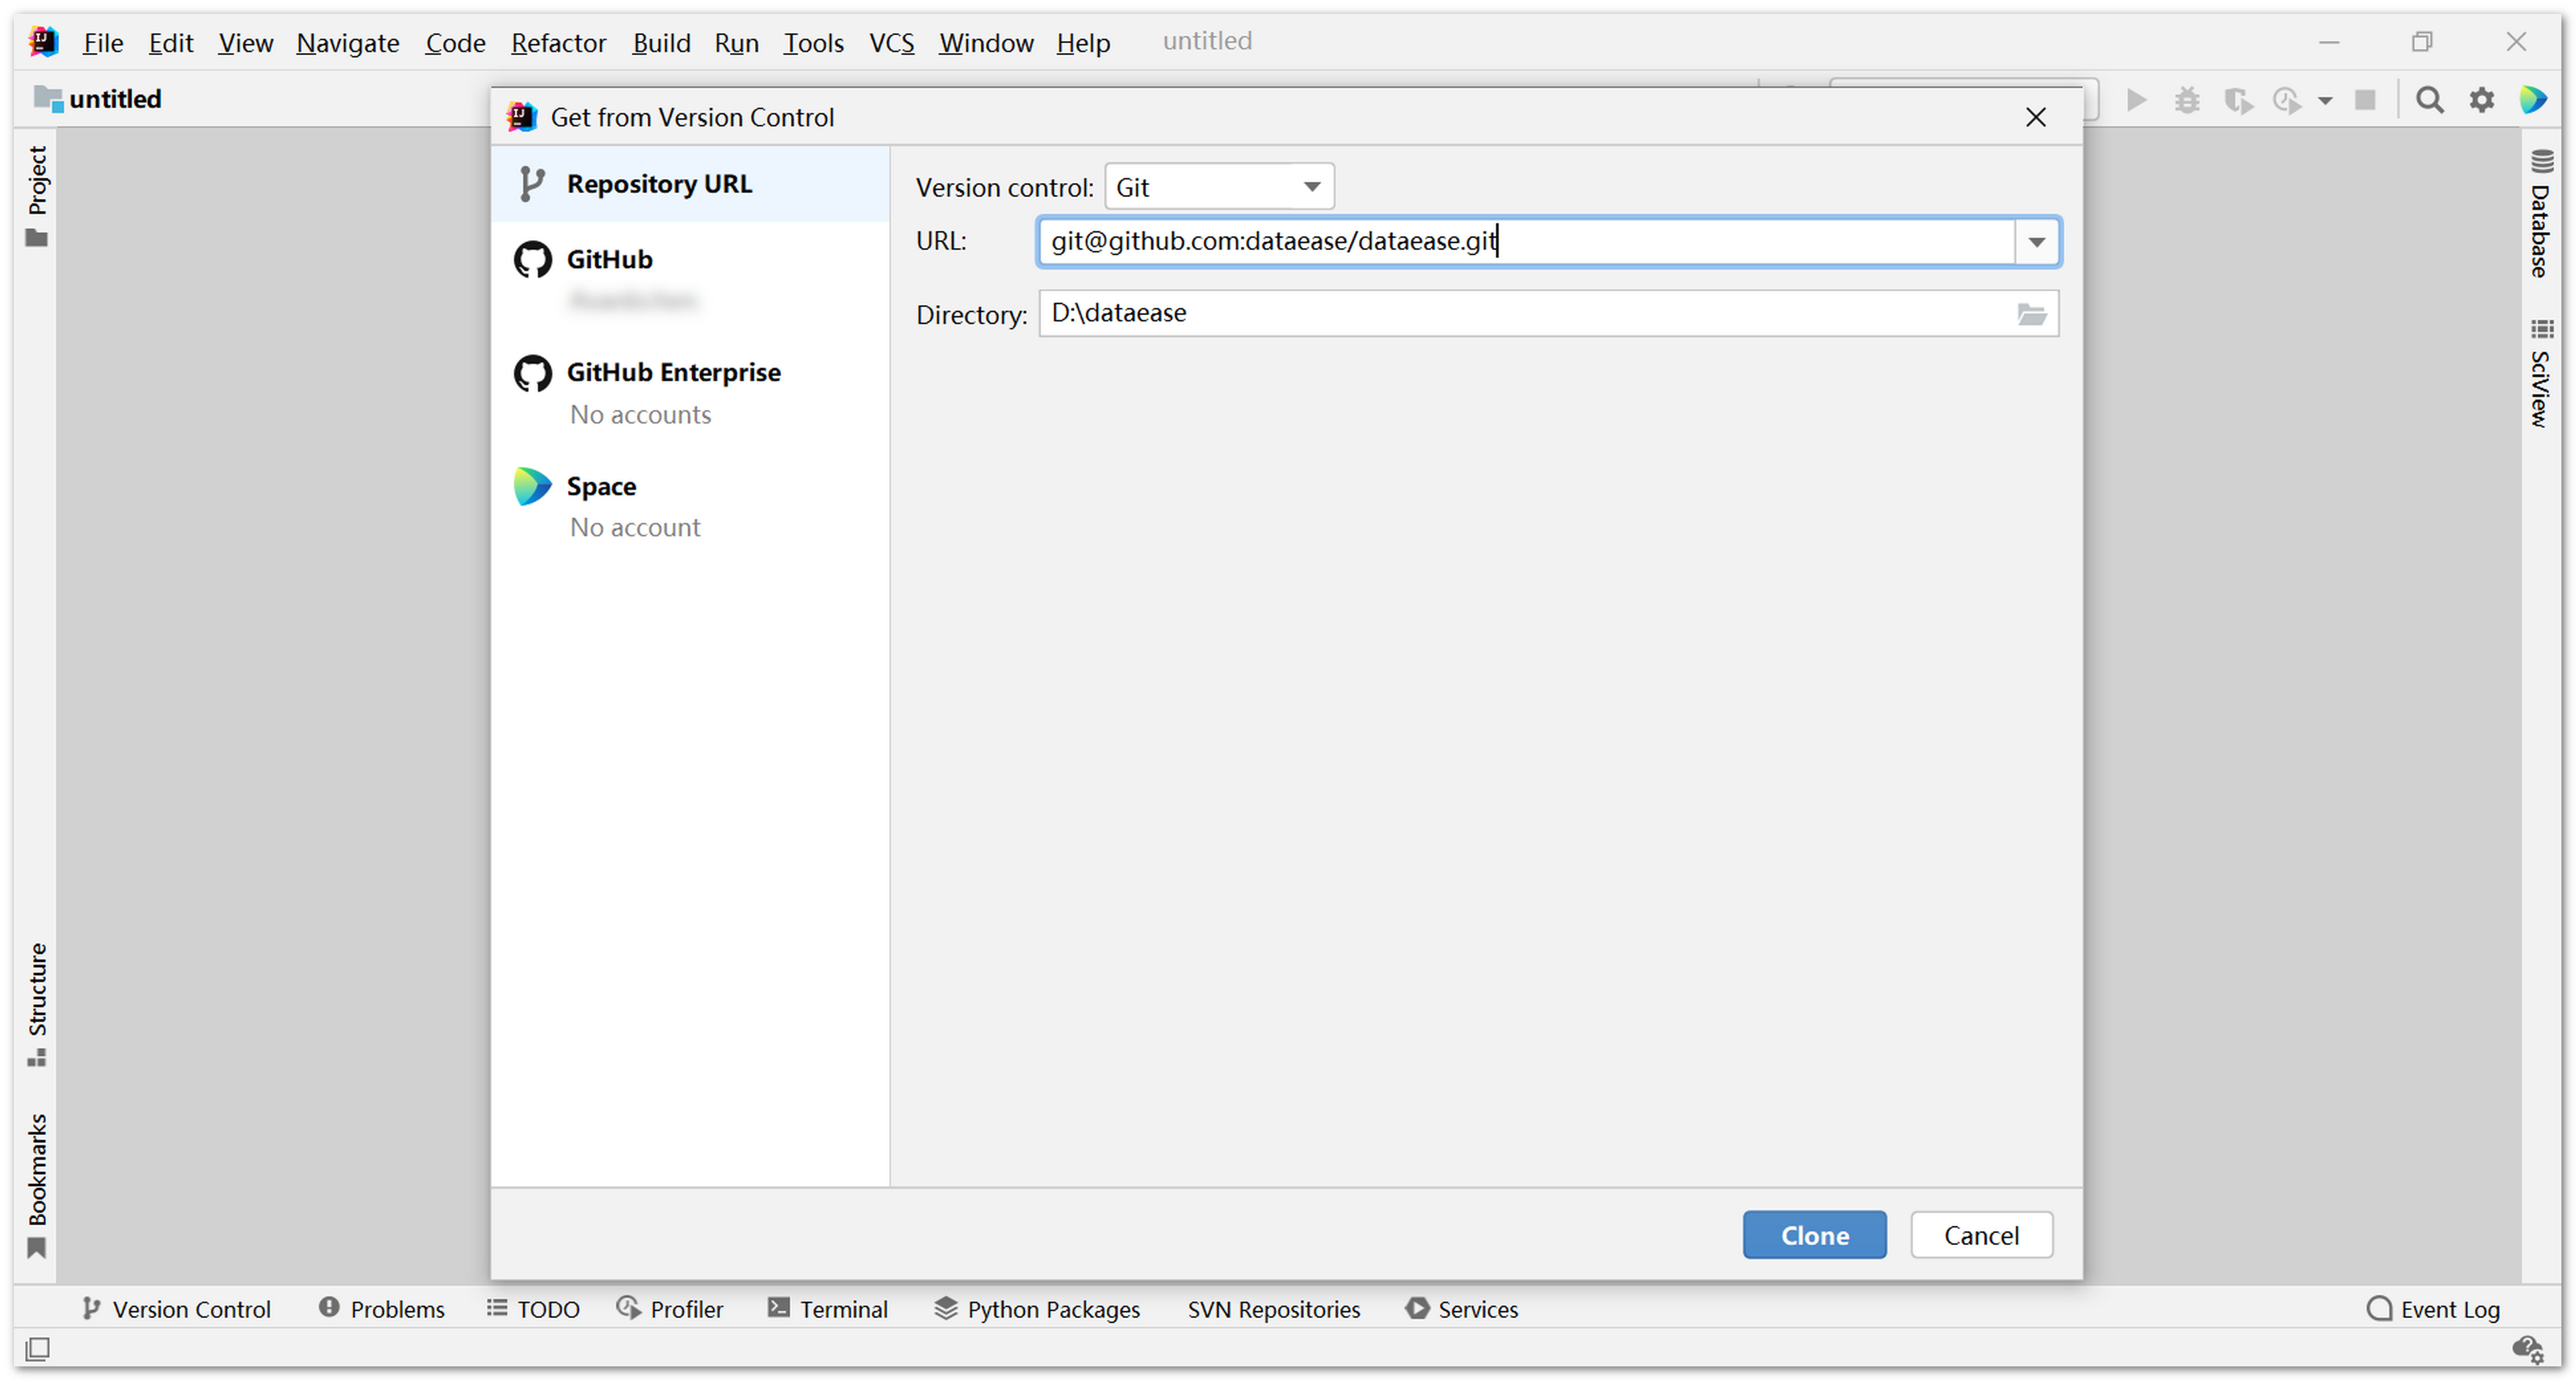Click the Clone button

[x=1814, y=1235]
